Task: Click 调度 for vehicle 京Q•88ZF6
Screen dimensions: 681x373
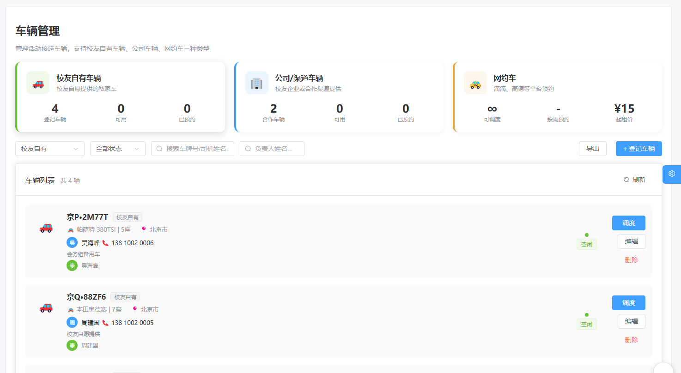Action: (629, 303)
